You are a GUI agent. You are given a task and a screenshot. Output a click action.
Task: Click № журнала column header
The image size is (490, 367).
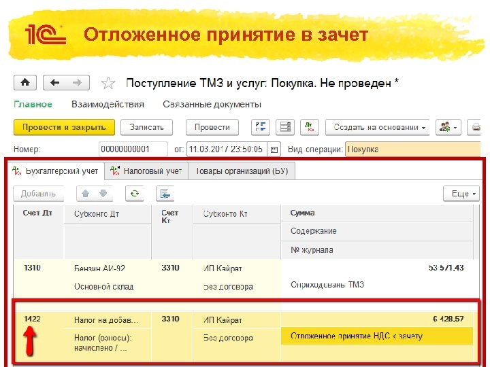coord(377,249)
